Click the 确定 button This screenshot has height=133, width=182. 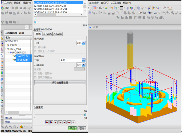(x=72, y=128)
